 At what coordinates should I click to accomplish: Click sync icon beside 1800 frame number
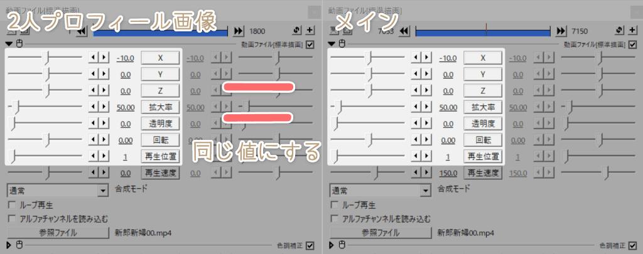pyautogui.click(x=298, y=31)
